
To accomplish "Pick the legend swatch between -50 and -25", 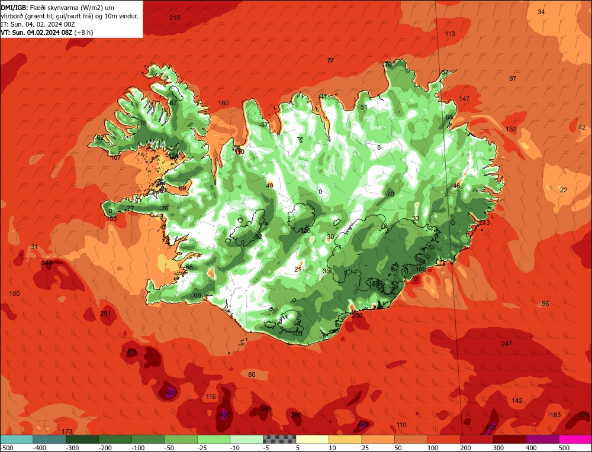I will 181,439.
